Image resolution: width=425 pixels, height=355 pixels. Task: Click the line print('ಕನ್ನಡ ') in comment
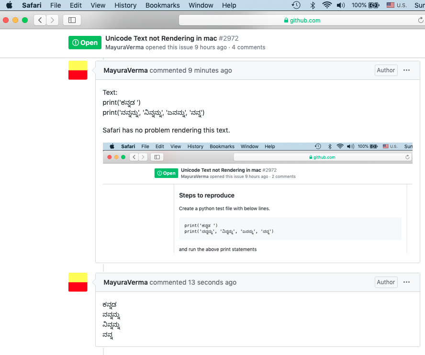click(122, 103)
